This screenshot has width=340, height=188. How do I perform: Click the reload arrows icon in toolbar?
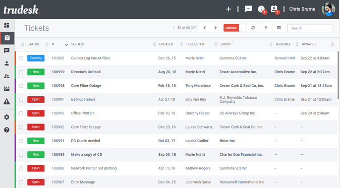tap(253, 28)
